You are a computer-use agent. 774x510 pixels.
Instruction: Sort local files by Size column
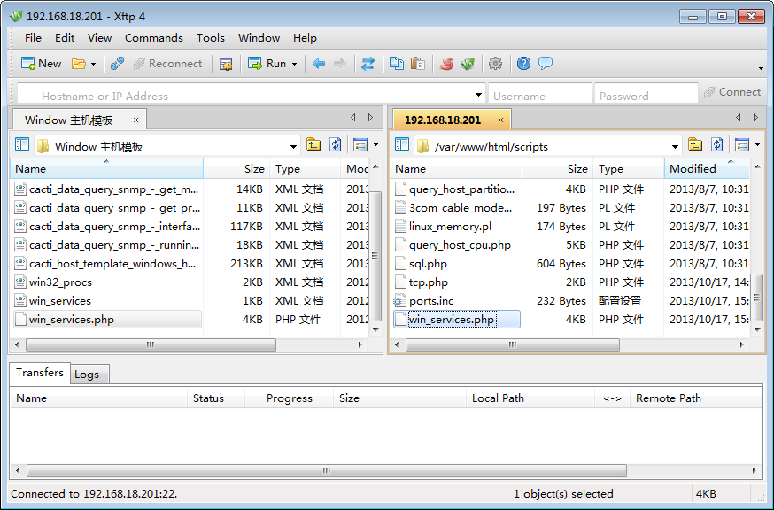[236, 169]
